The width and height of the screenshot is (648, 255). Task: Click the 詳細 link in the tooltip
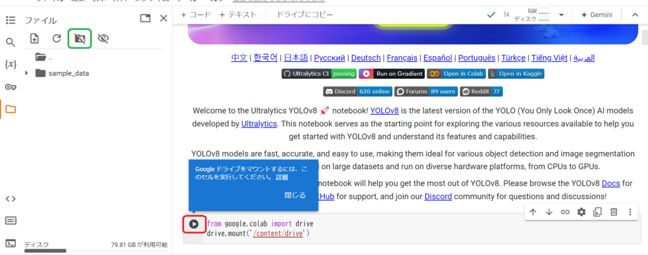[282, 177]
